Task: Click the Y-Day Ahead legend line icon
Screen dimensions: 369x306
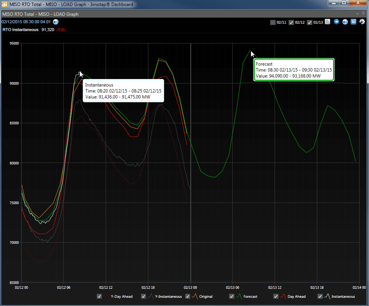Action: [x=106, y=296]
